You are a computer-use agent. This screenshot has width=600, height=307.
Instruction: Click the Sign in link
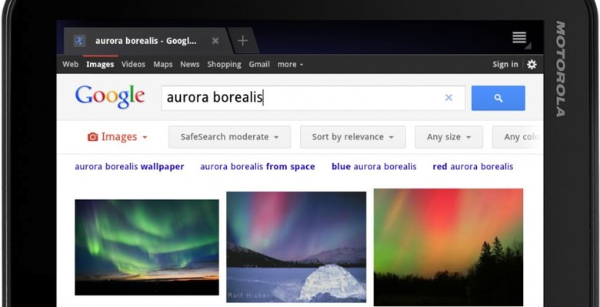(x=505, y=65)
